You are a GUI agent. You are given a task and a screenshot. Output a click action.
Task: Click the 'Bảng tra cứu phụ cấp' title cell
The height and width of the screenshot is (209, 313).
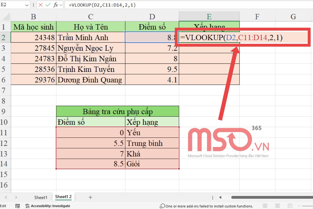tap(118, 112)
